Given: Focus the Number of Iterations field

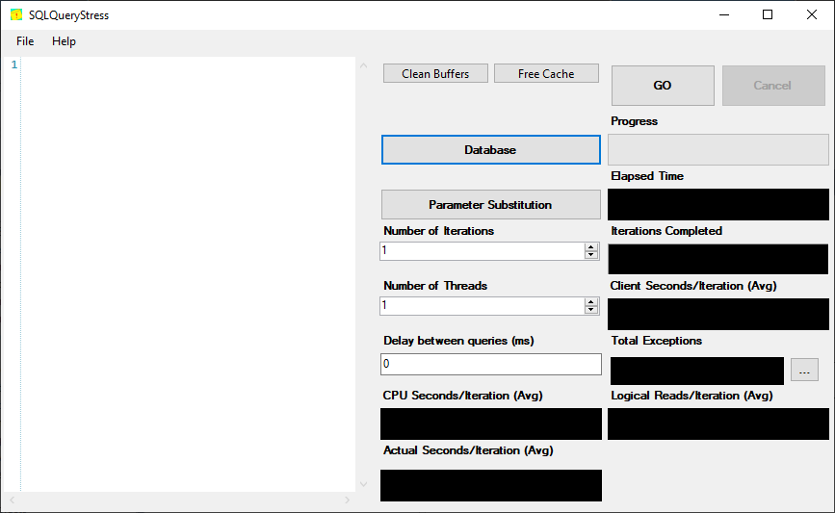Looking at the screenshot, I should pyautogui.click(x=482, y=251).
